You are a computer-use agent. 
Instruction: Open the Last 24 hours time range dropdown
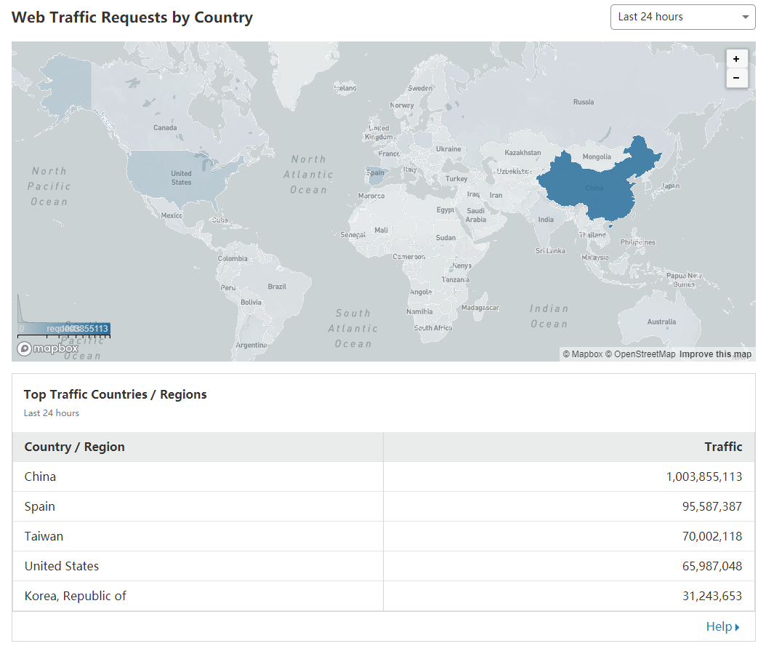coord(682,17)
